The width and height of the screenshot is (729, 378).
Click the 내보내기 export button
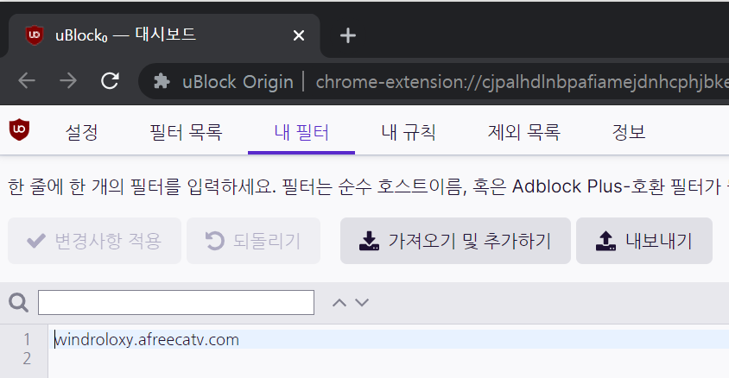(643, 241)
